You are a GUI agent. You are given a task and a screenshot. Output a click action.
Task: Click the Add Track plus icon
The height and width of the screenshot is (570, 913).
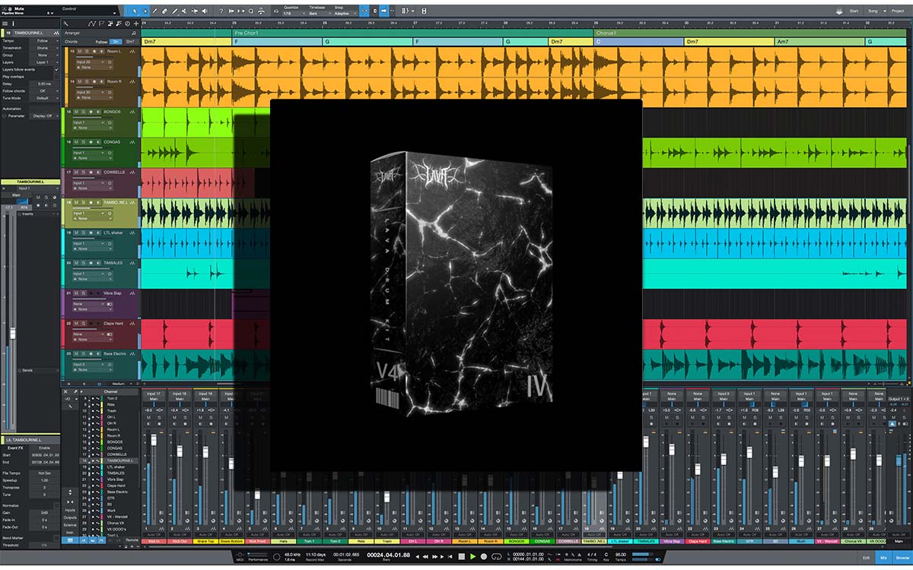[136, 24]
